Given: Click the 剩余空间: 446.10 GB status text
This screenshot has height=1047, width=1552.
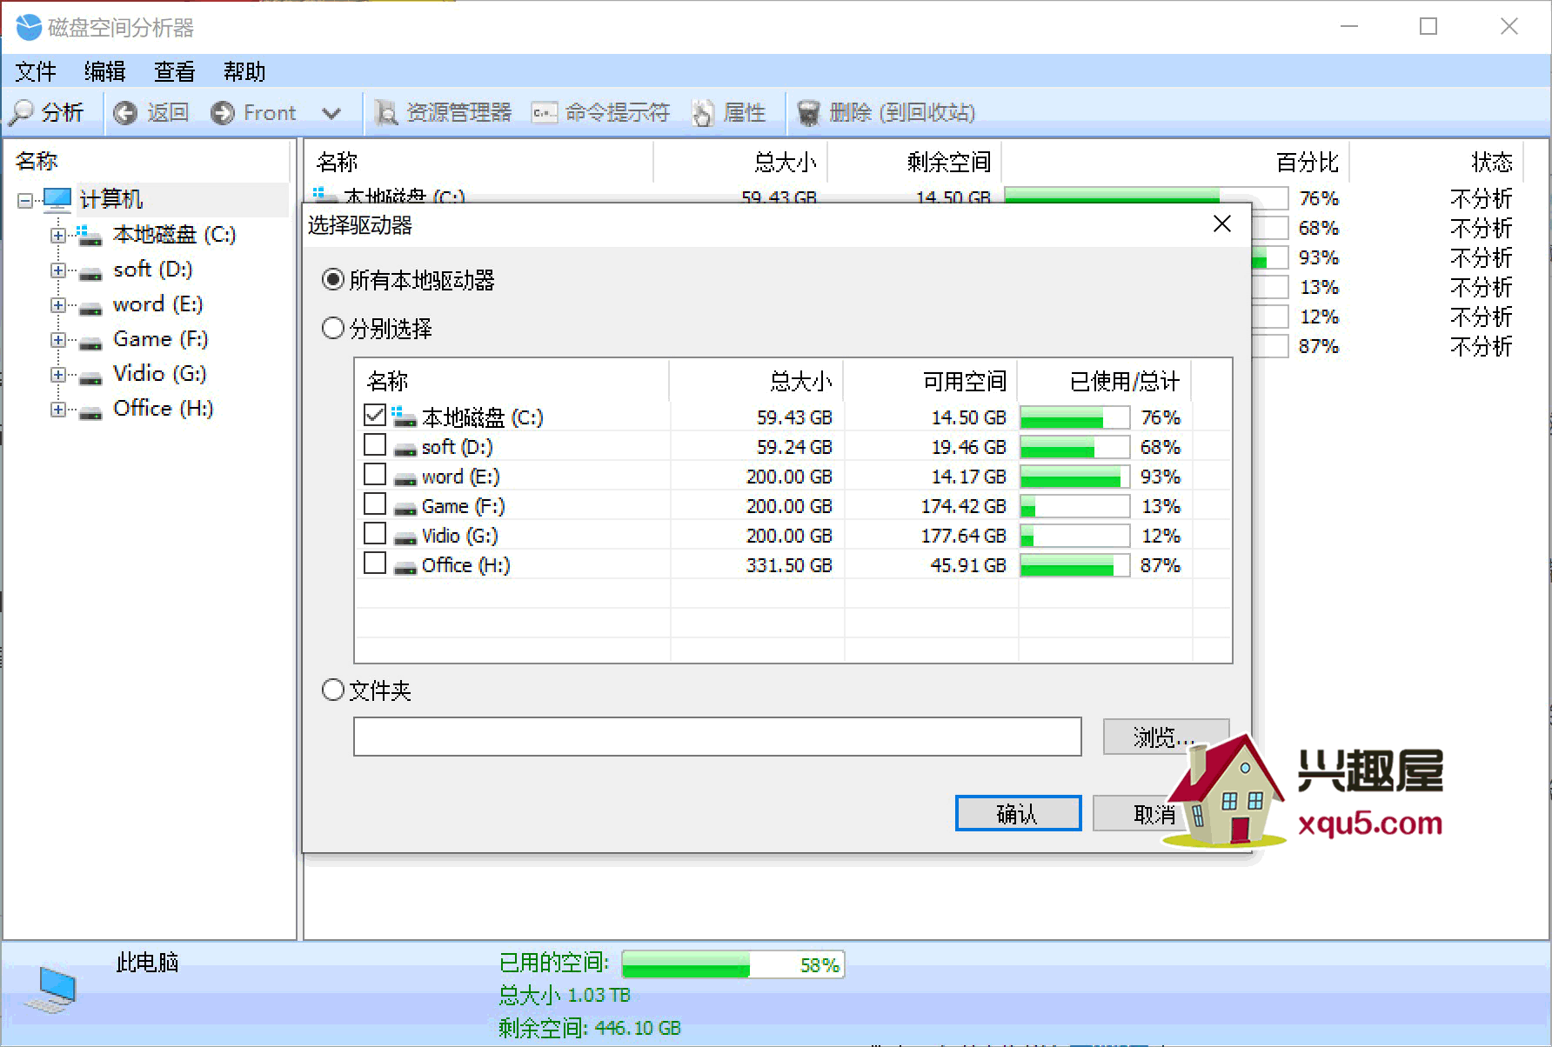Looking at the screenshot, I should coord(590,1028).
